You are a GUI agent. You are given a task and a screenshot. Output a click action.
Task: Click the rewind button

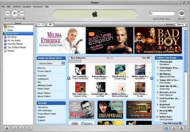(8, 13)
